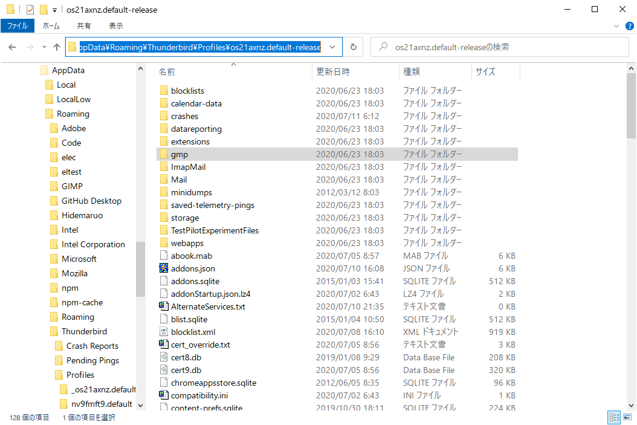
Task: Sort by the 種類 column header
Action: [412, 71]
